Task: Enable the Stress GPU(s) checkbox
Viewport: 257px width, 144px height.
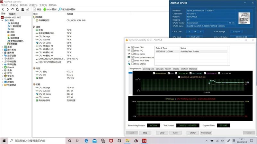Action: point(133,64)
